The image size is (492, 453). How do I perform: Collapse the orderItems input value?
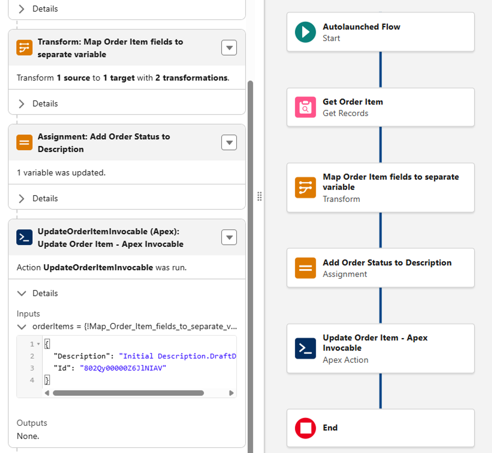point(21,327)
